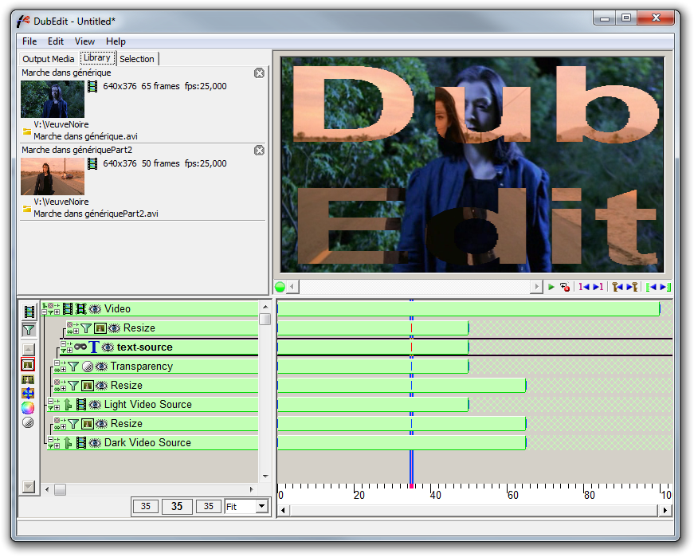Click the filmstrip icon on Dark Video Source
This screenshot has width=694, height=557.
(81, 442)
